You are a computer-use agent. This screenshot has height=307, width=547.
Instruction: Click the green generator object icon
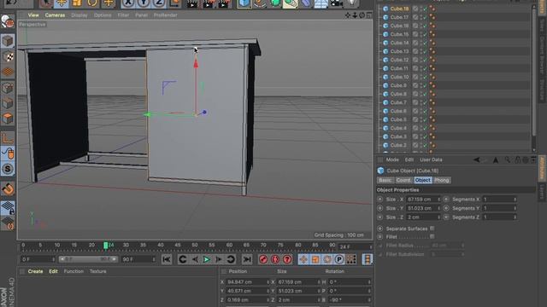(x=275, y=3)
